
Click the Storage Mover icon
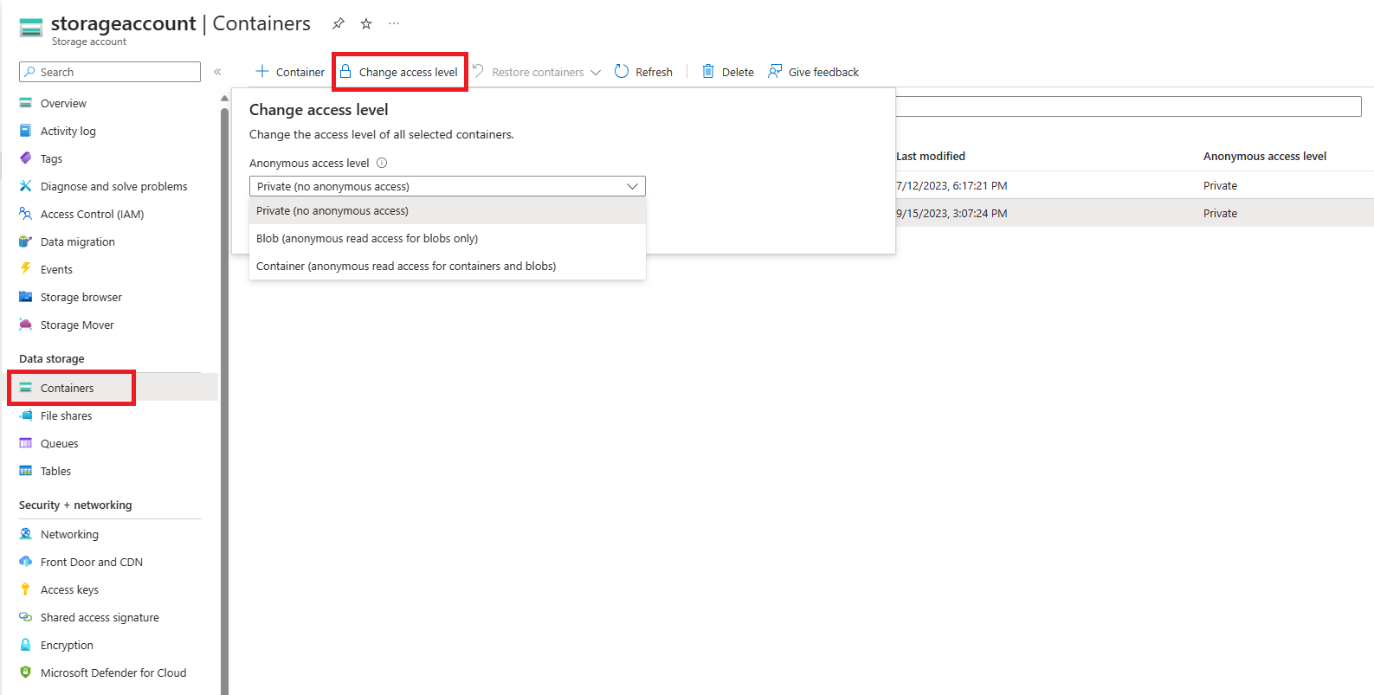26,325
